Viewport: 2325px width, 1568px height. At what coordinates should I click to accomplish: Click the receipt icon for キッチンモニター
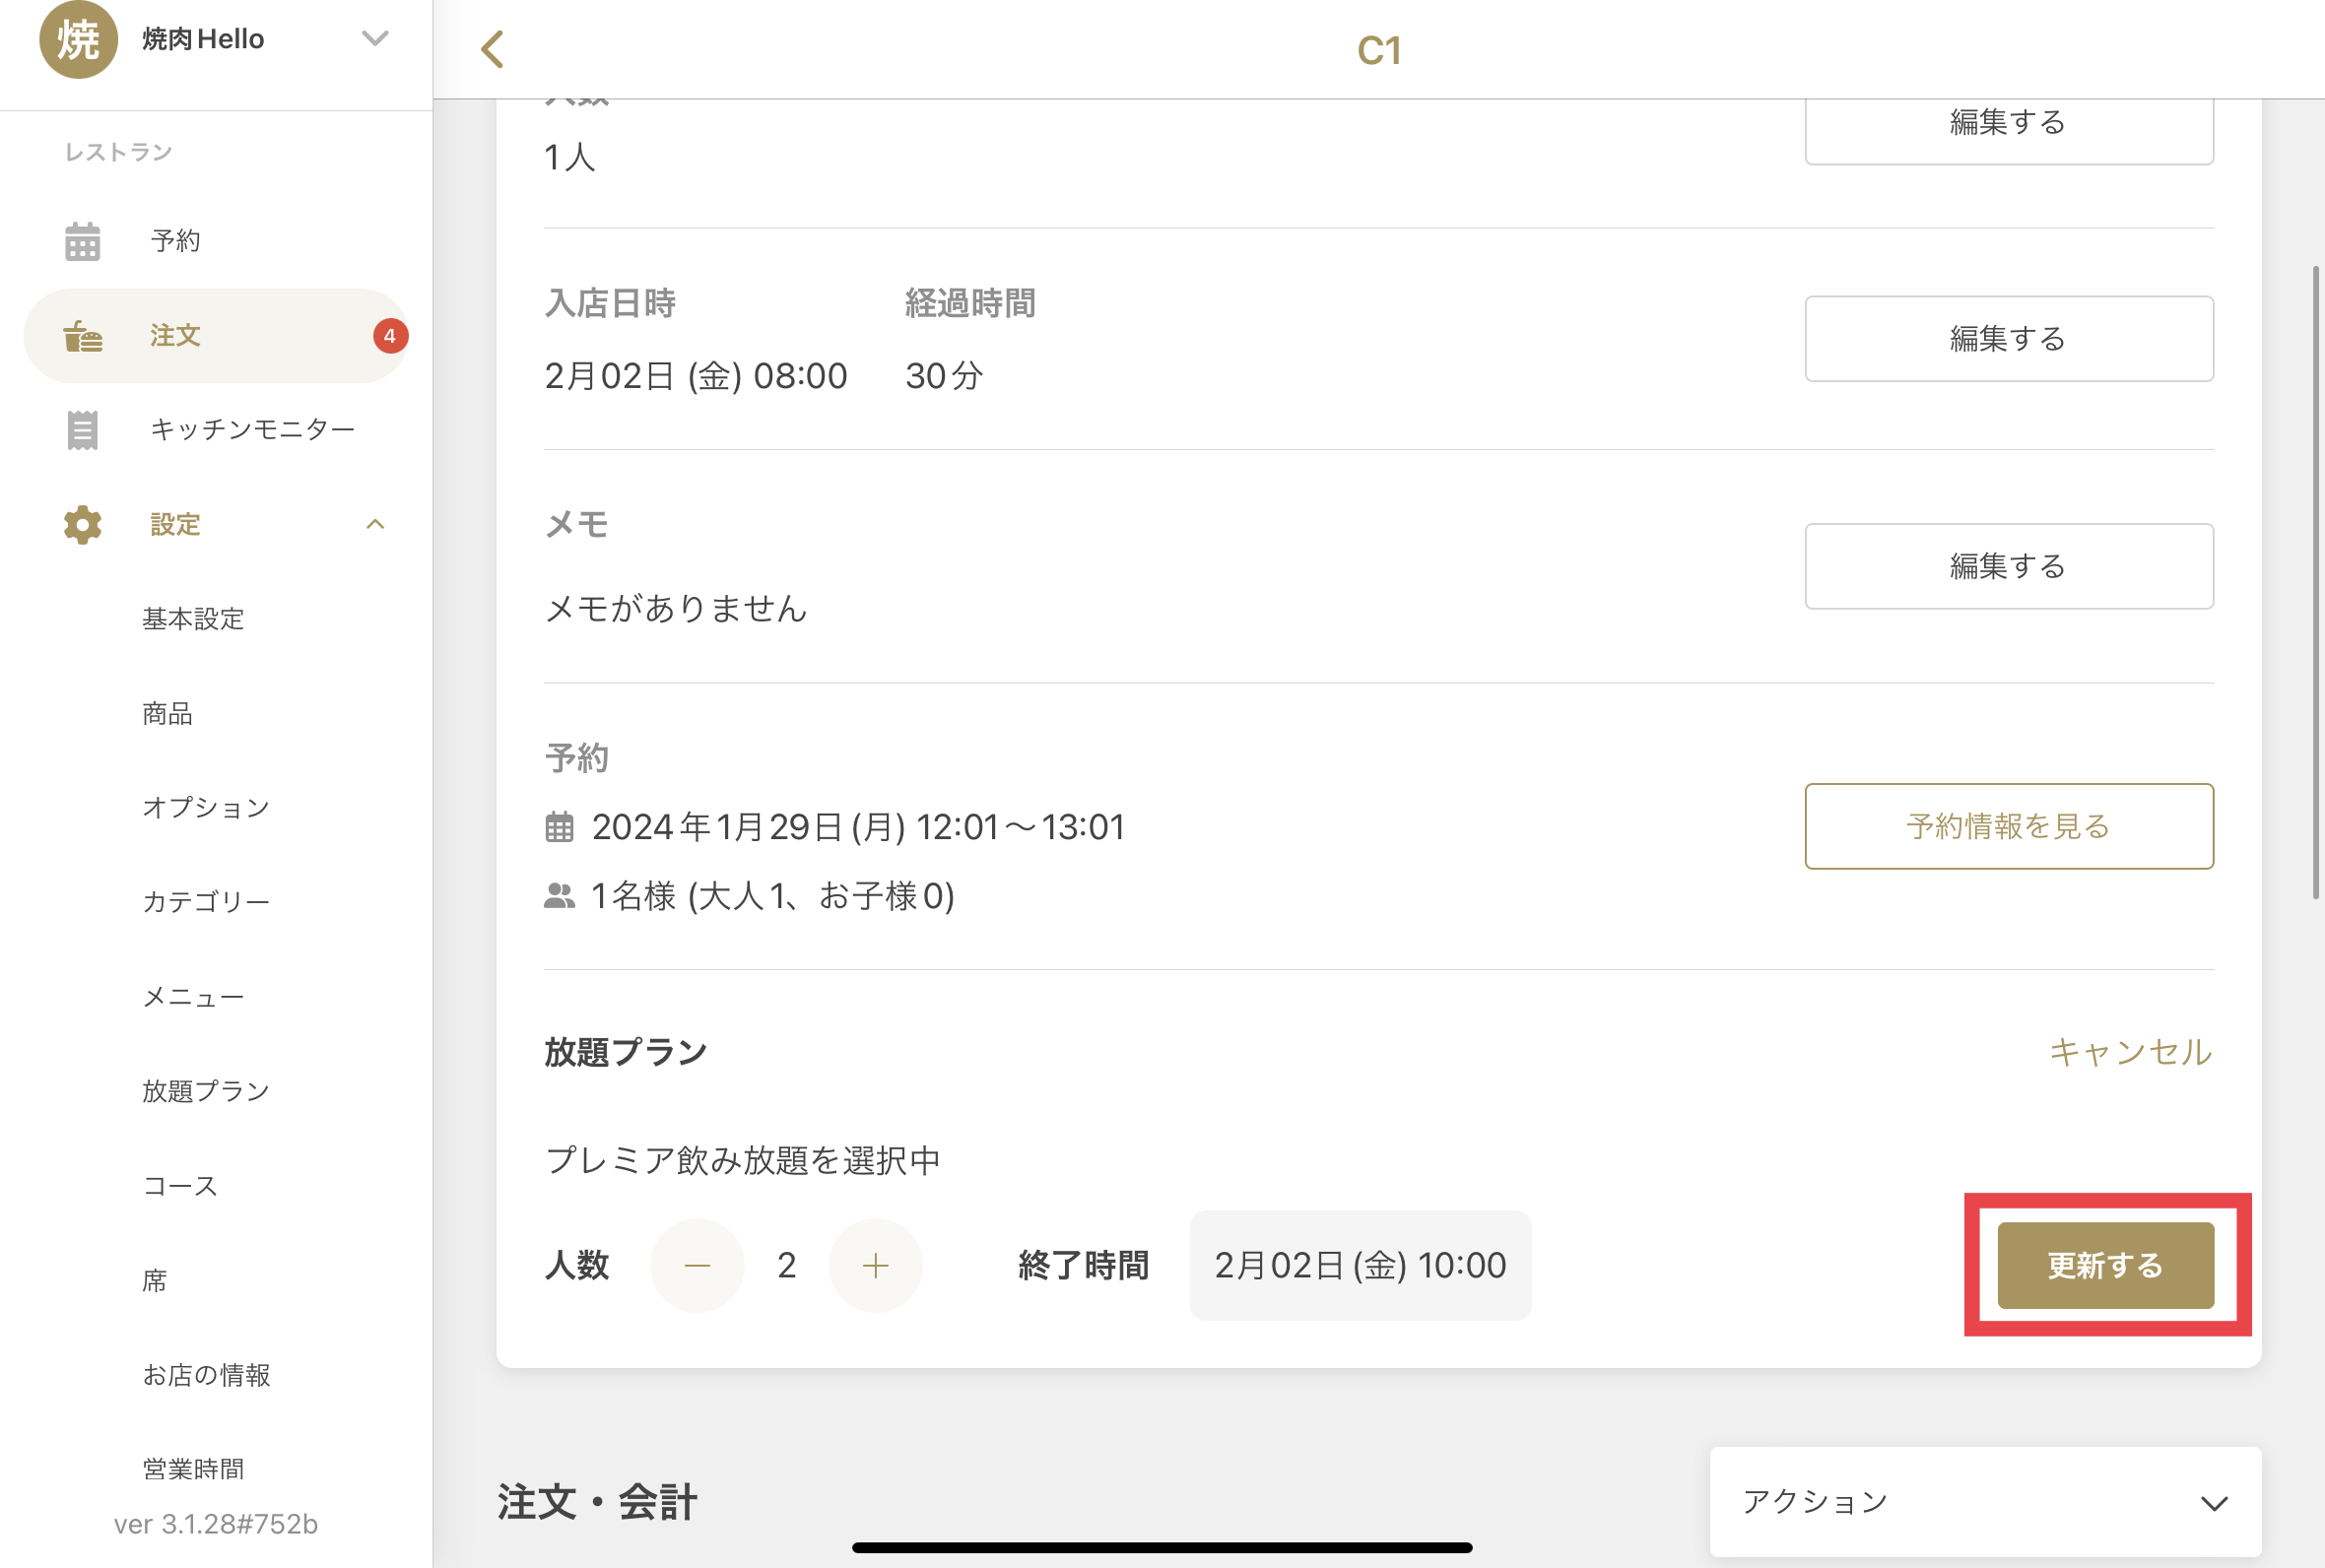click(83, 430)
